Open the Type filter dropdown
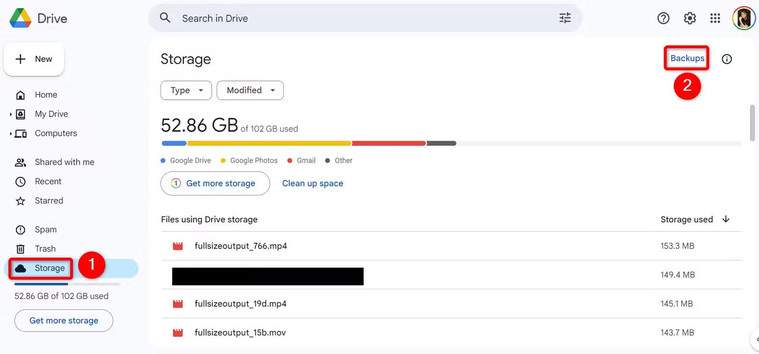 click(x=186, y=90)
